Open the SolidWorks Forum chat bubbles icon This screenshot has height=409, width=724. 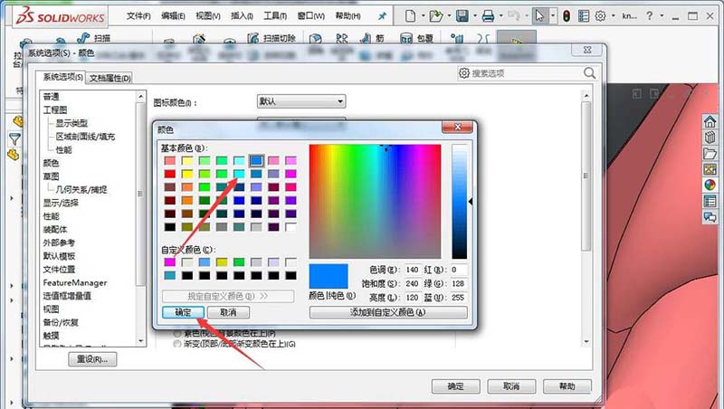pos(710,217)
